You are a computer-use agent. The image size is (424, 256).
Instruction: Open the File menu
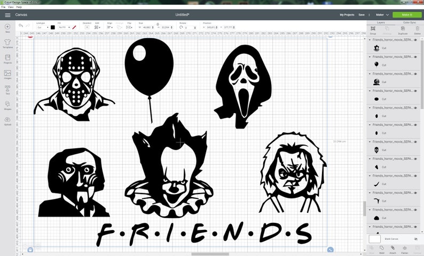pyautogui.click(x=3, y=7)
